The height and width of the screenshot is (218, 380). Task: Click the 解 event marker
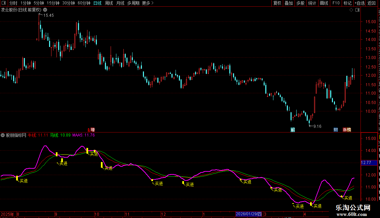[293, 130]
